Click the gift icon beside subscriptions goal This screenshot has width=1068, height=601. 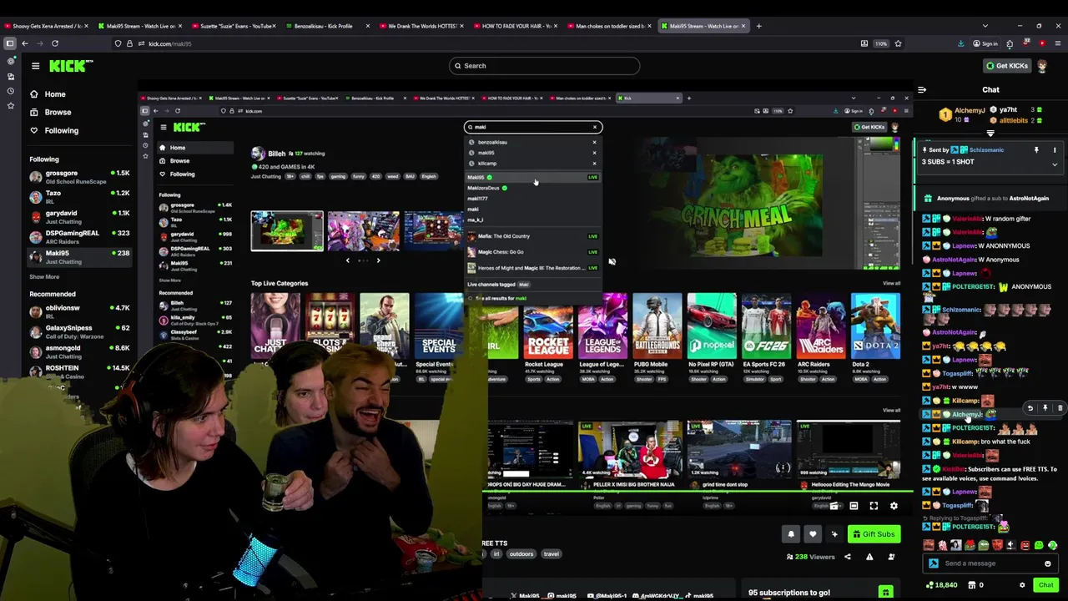pyautogui.click(x=885, y=593)
